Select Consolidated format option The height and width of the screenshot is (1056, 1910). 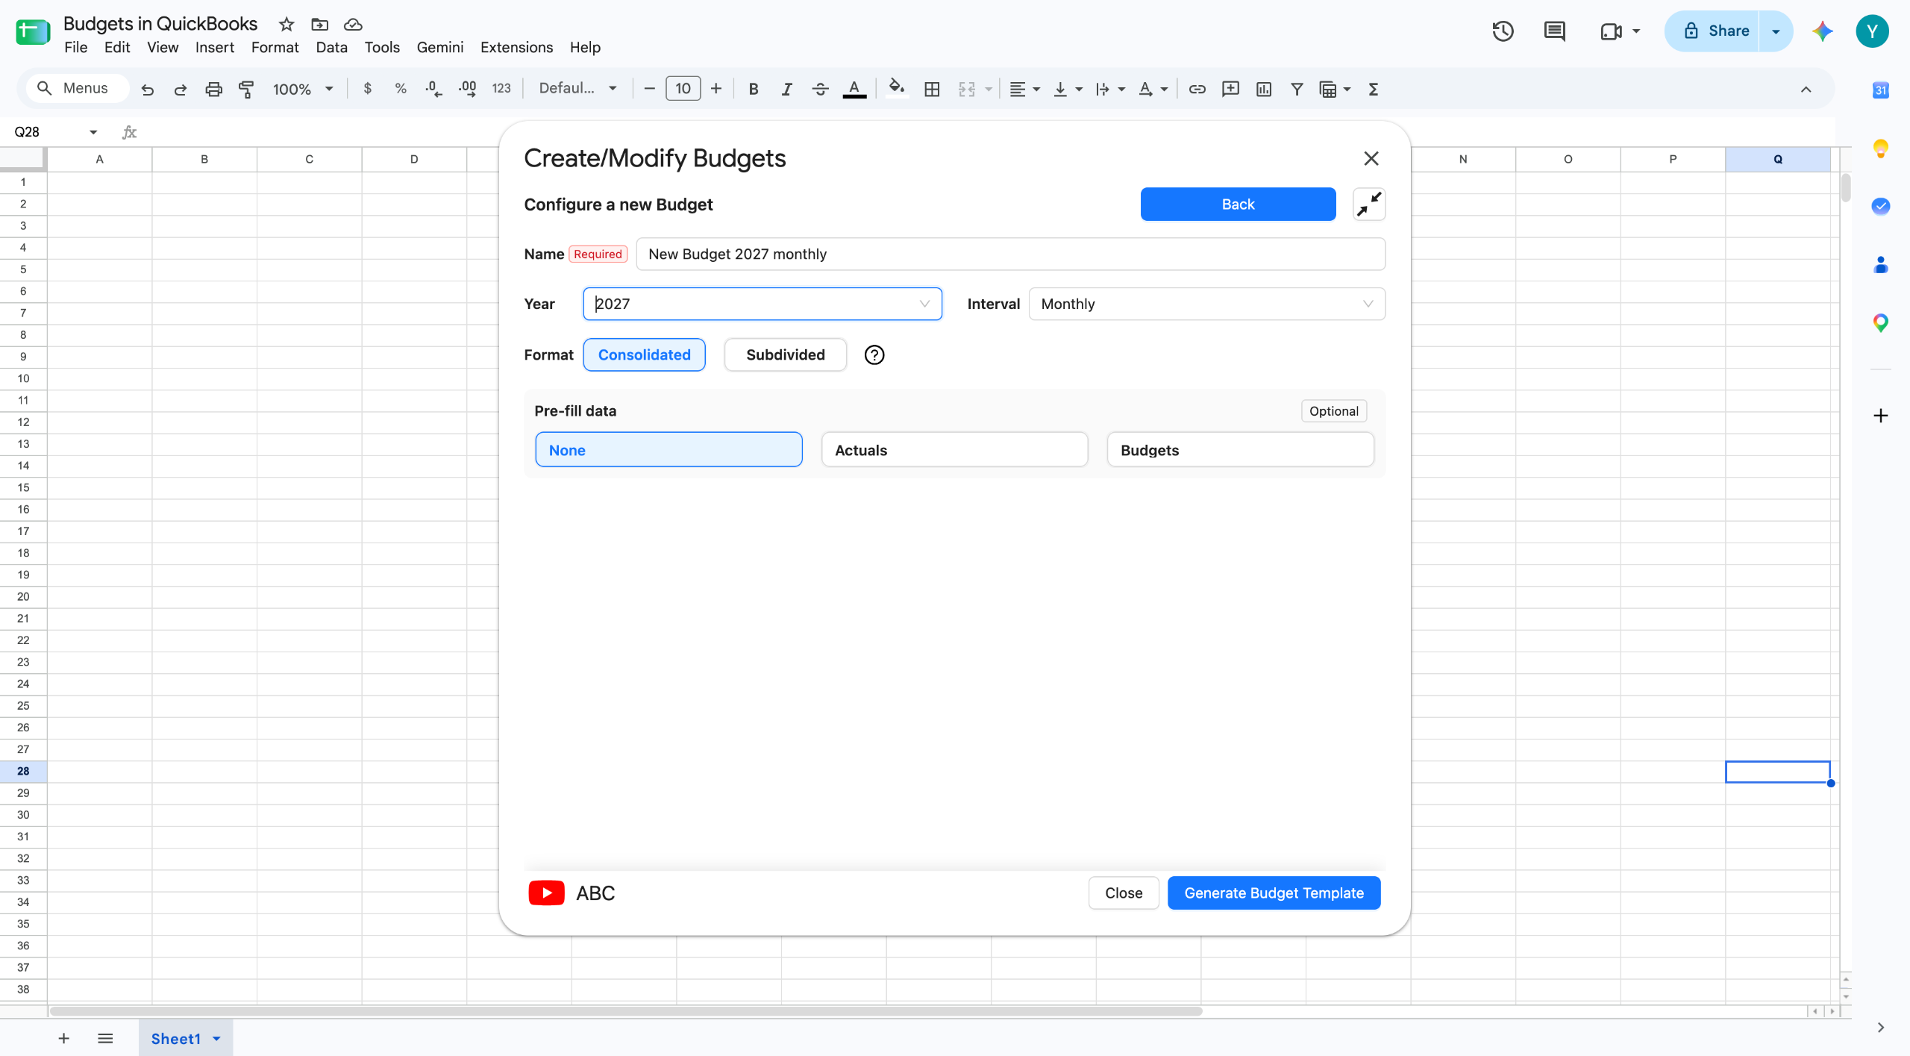click(644, 354)
